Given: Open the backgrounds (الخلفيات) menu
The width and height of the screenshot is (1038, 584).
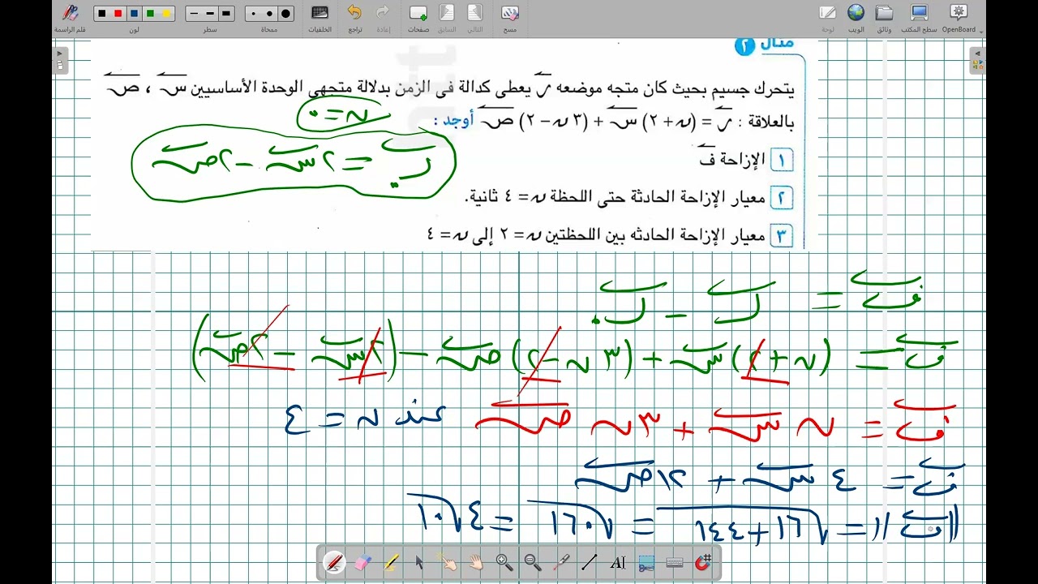Looking at the screenshot, I should (320, 18).
